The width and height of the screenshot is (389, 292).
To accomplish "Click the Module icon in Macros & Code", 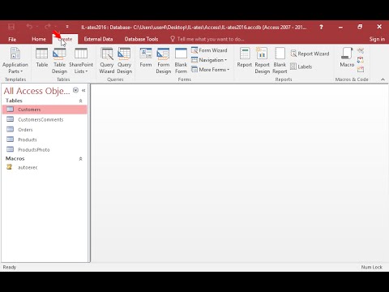I will click(361, 50).
